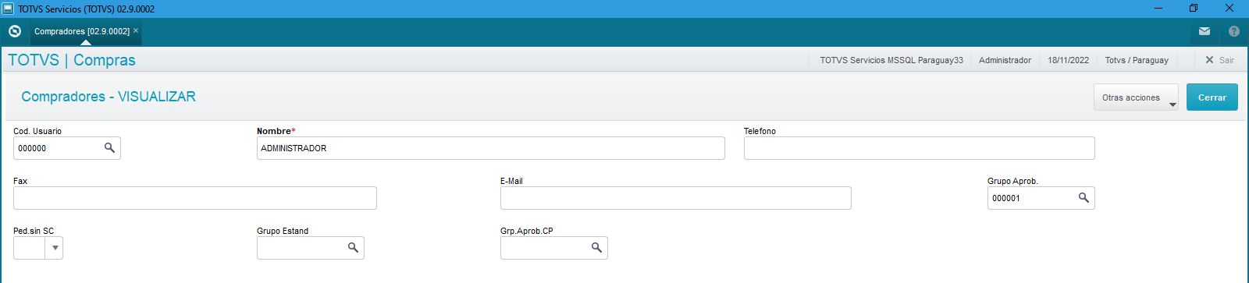Viewport: 1249px width, 283px height.
Task: Restore down the TOTVS Servicios window
Action: [1194, 9]
